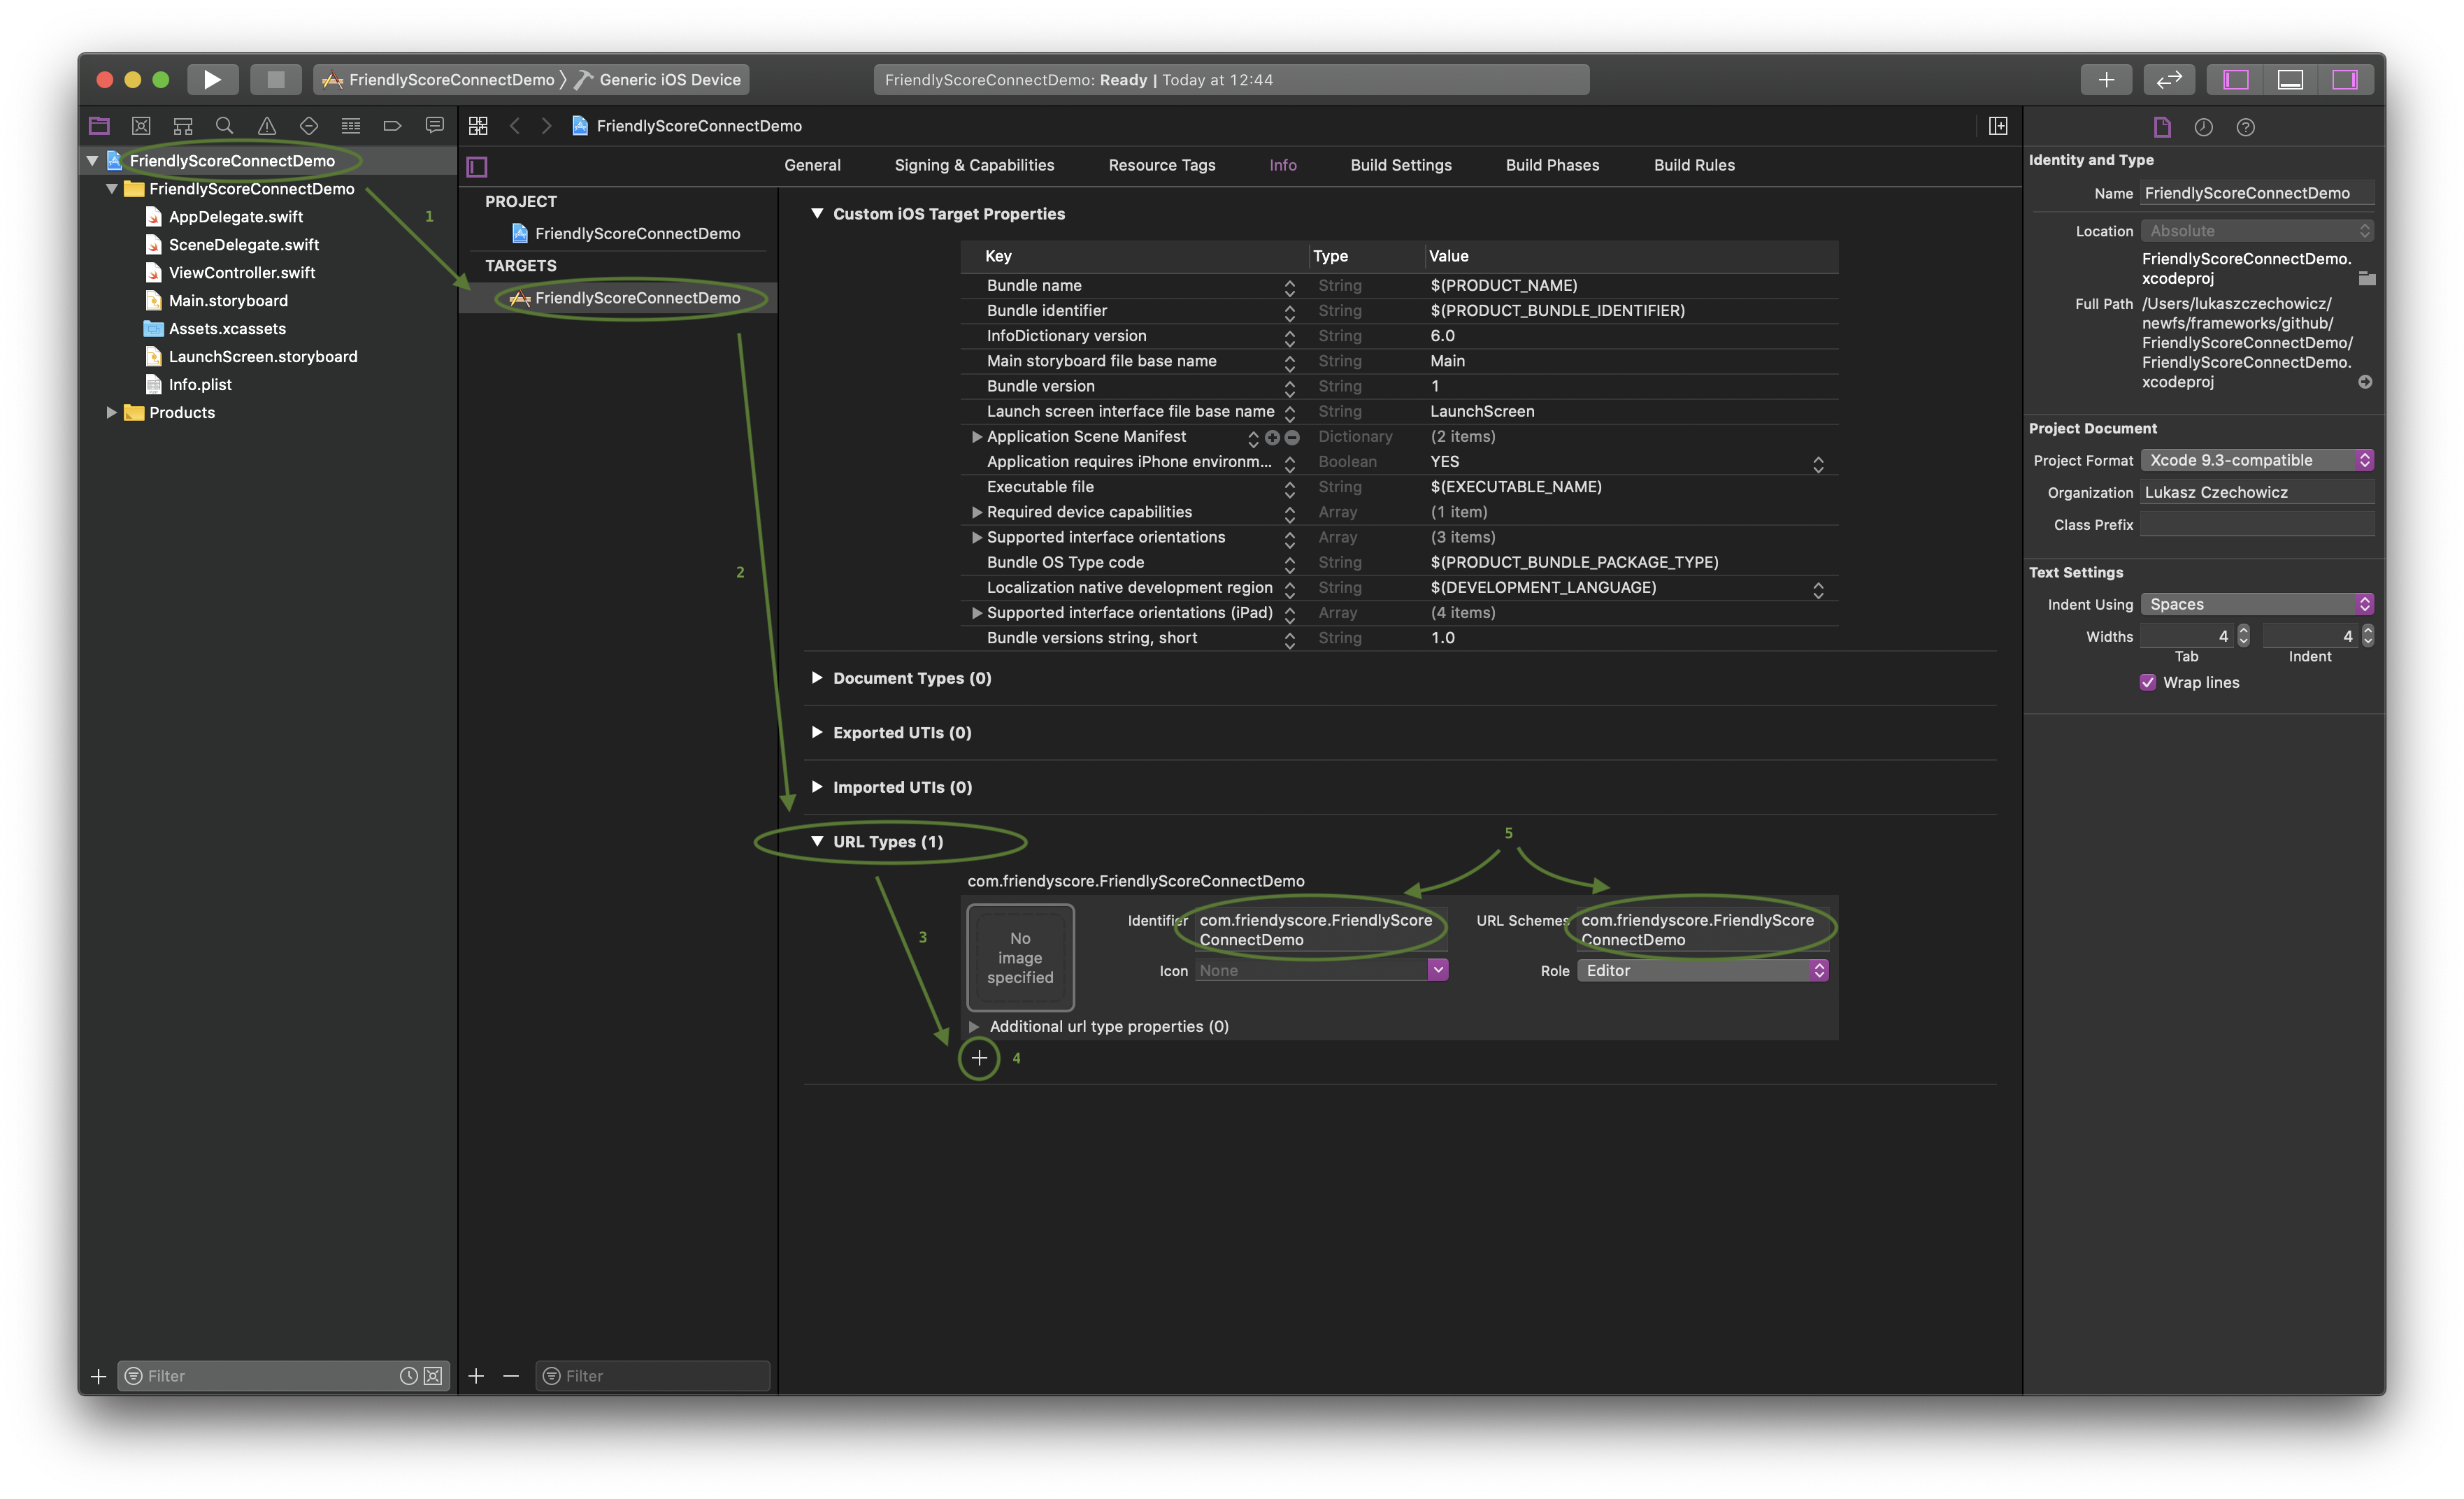This screenshot has width=2464, height=1499.
Task: Expand Document Types (0) section
Action: 817,678
